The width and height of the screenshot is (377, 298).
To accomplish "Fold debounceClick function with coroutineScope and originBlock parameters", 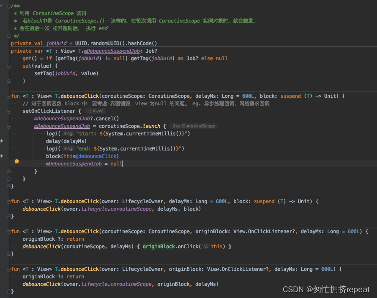I will (x=9, y=232).
